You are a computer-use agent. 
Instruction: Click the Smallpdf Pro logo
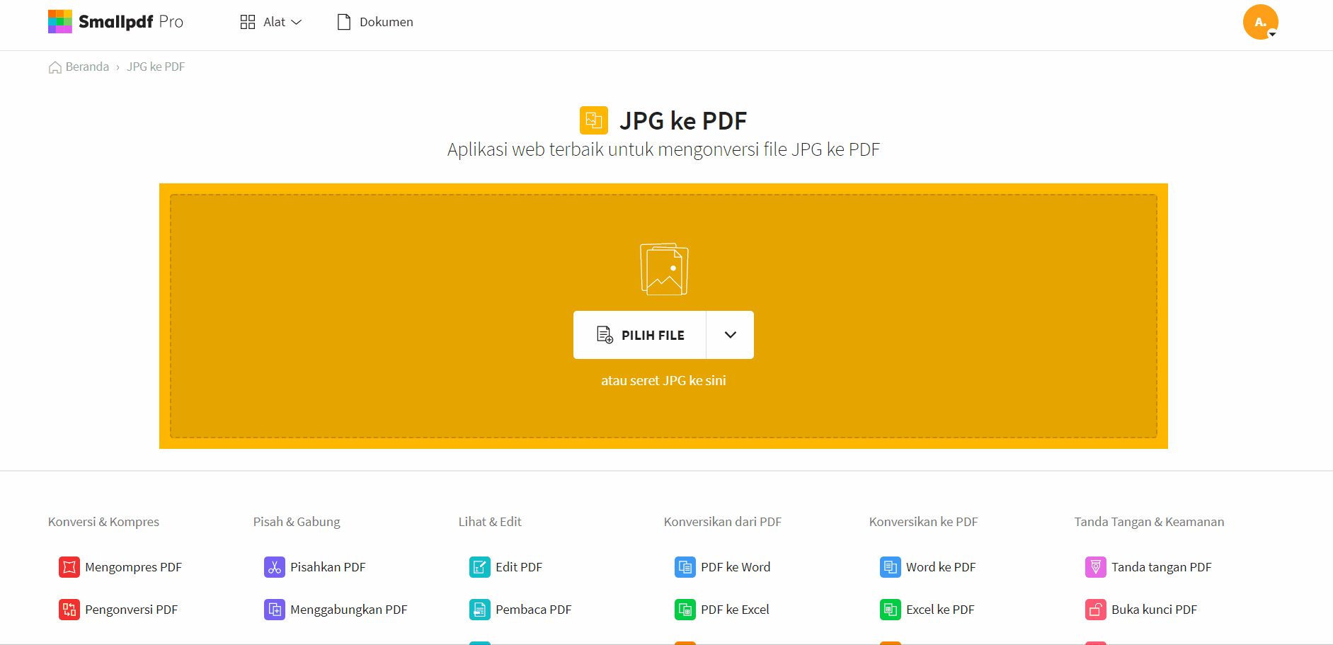pos(115,22)
